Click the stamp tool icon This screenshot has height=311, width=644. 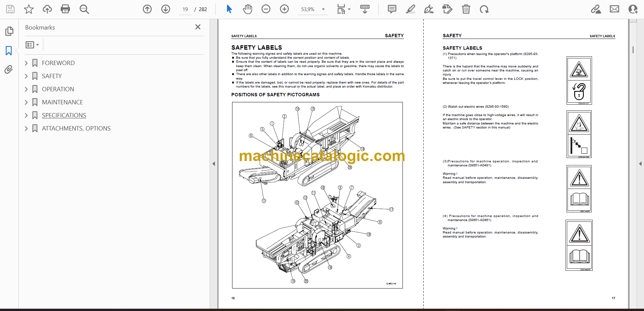[447, 9]
